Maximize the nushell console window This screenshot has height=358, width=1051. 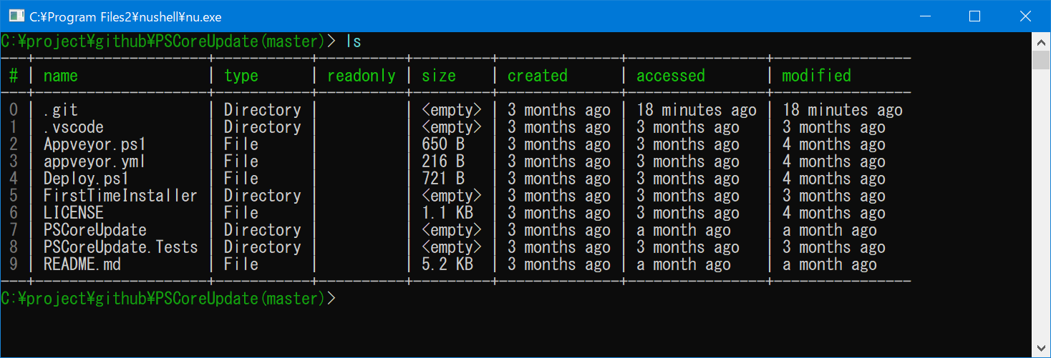[x=974, y=16]
